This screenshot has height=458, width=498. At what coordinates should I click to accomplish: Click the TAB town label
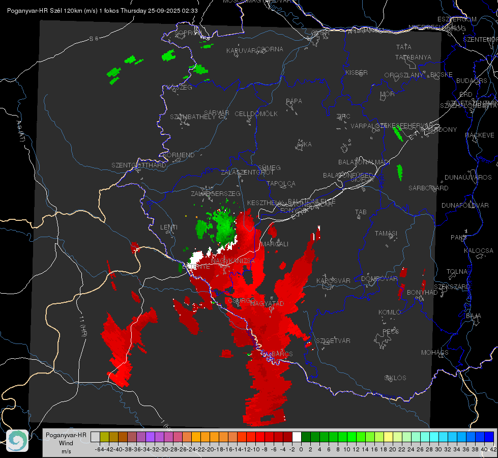[x=361, y=212]
